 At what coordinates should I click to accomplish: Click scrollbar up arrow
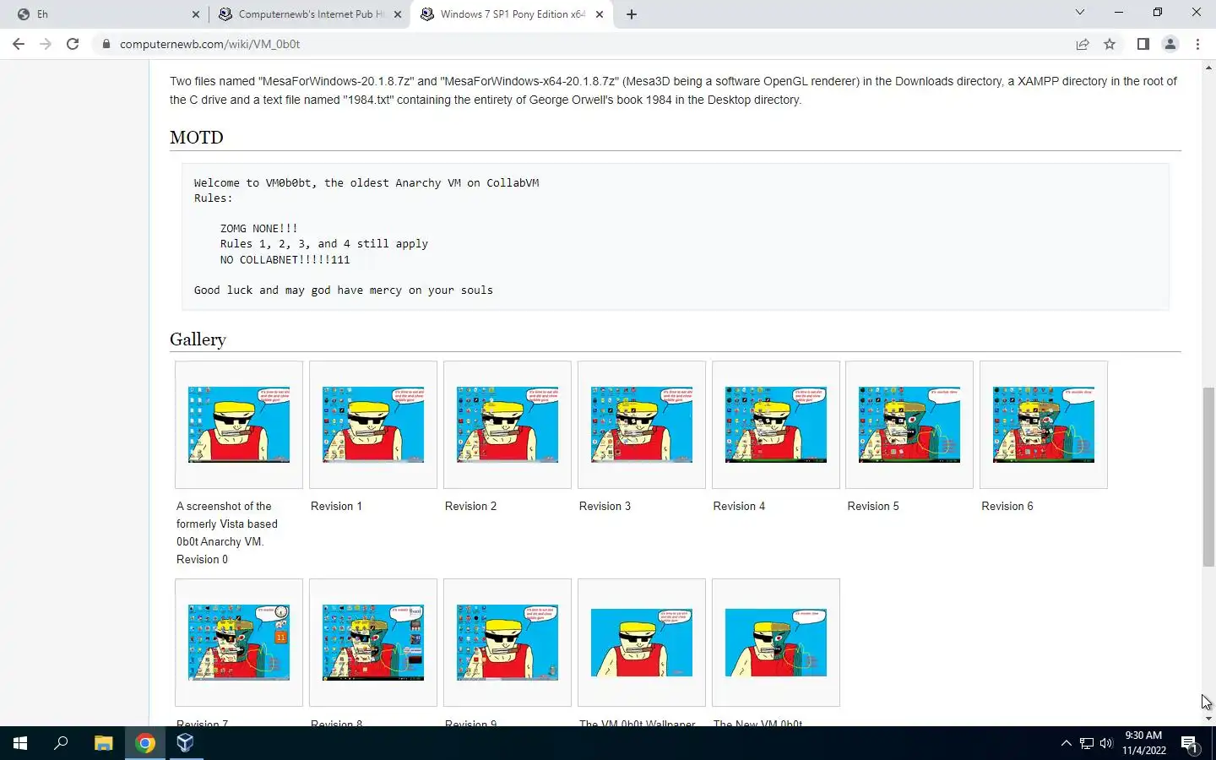[1208, 67]
